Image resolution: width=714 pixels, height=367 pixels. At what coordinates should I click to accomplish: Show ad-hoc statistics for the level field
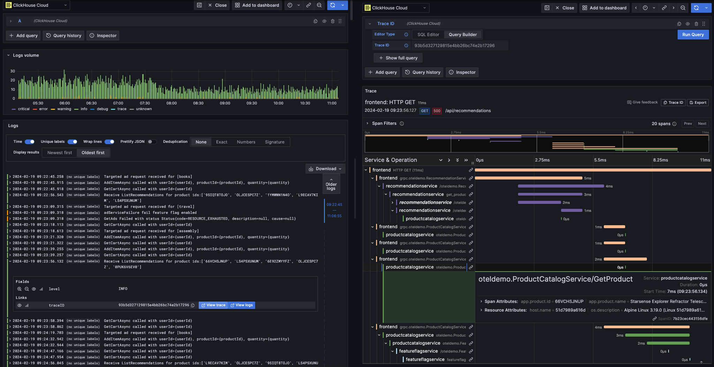point(41,289)
